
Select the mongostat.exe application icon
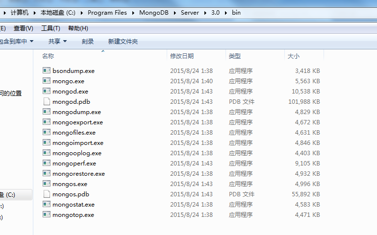(x=47, y=204)
